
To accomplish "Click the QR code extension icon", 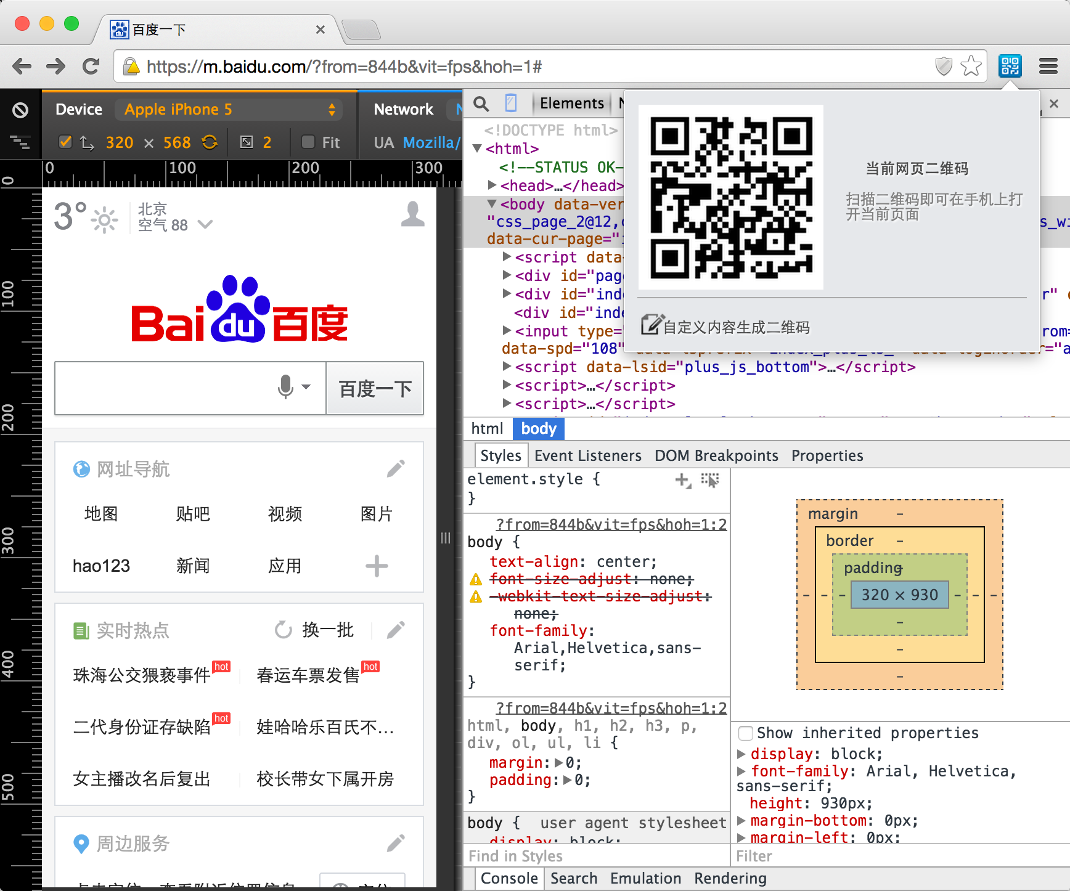I will pos(1010,66).
